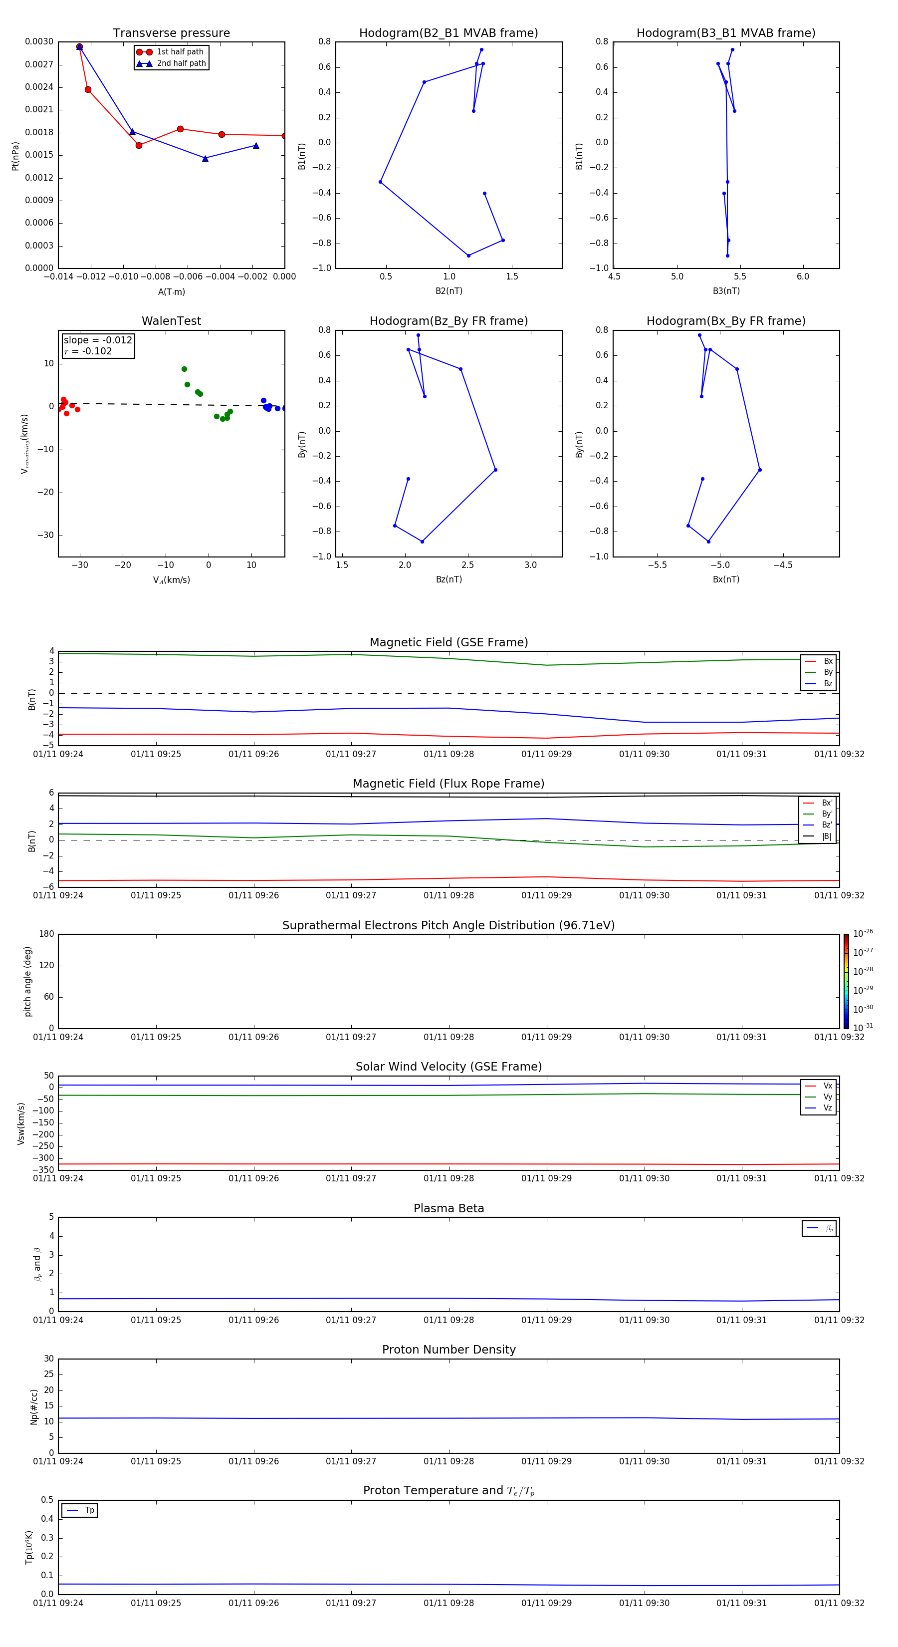Click the "Pt(nPa)" y-axis label
This screenshot has height=1647, width=898.
[15, 155]
